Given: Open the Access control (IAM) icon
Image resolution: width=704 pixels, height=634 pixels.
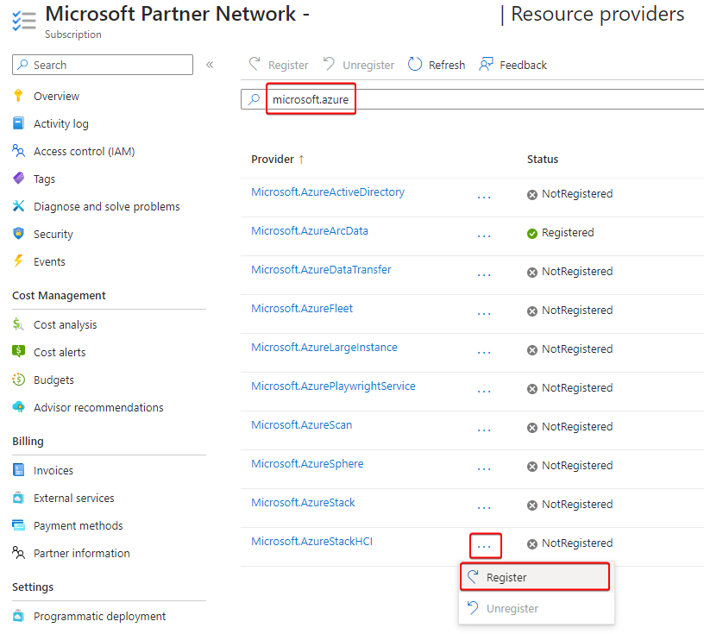Looking at the screenshot, I should click(18, 151).
